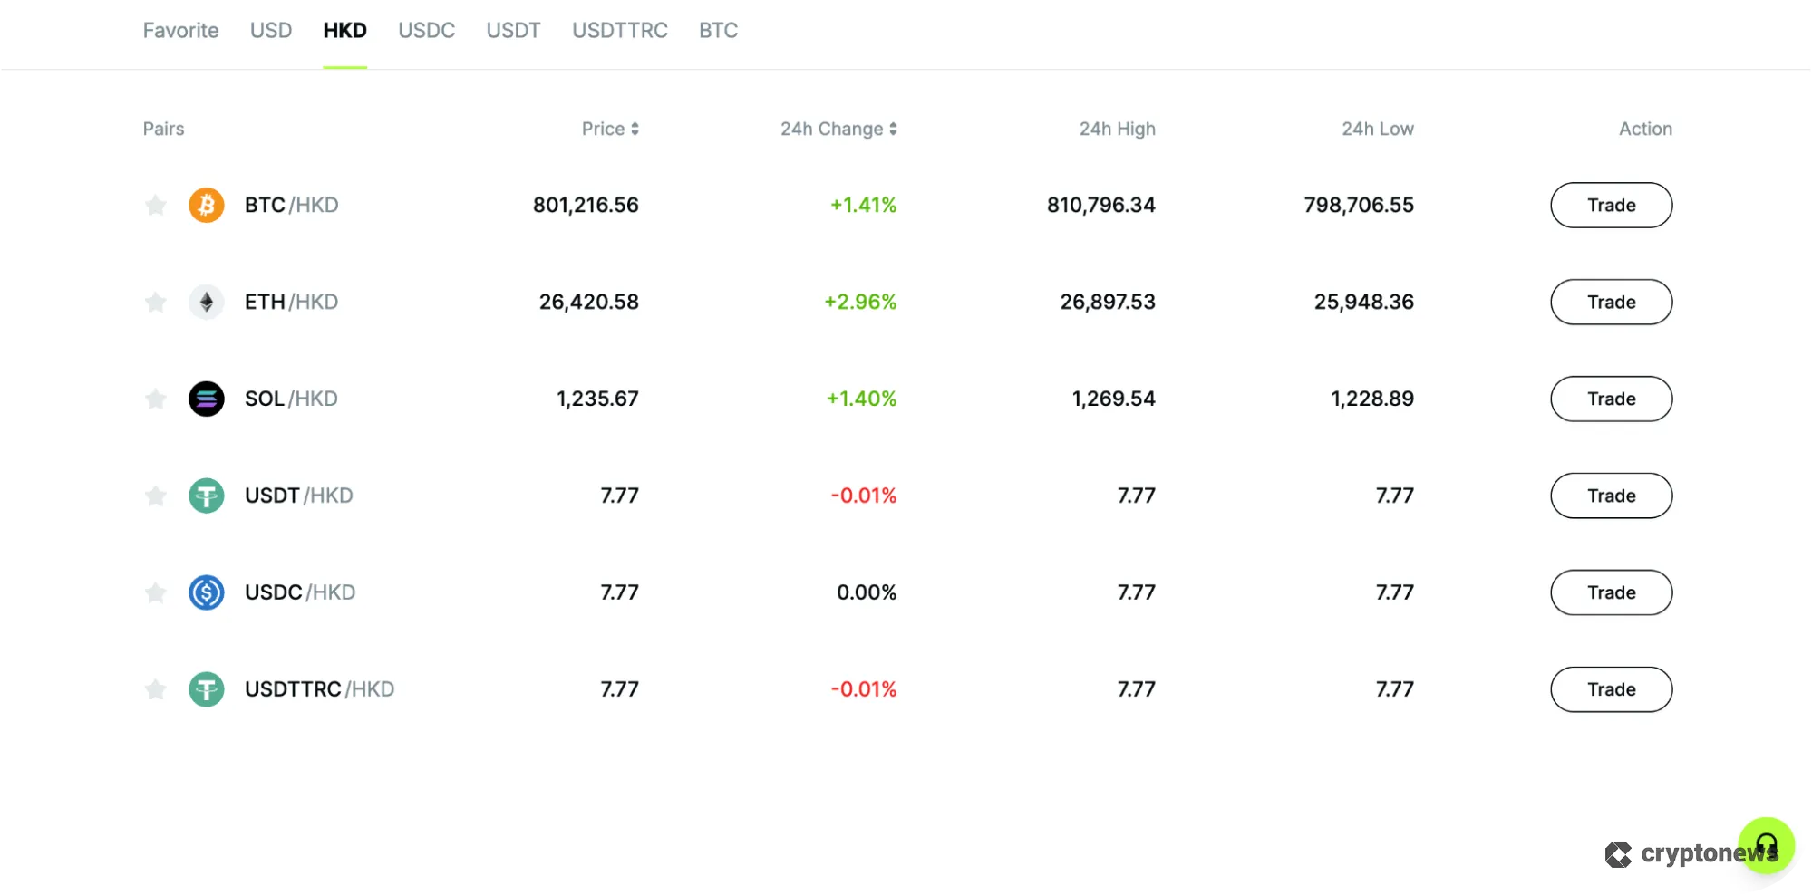Select the USDTTRC/HKD pair label
The image size is (1812, 895).
tap(319, 689)
